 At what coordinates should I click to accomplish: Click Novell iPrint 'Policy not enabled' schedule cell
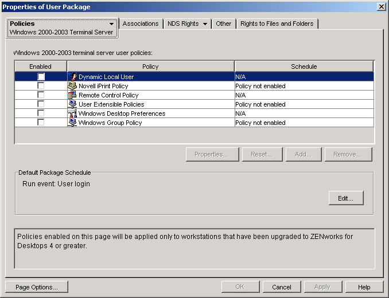[x=304, y=86]
